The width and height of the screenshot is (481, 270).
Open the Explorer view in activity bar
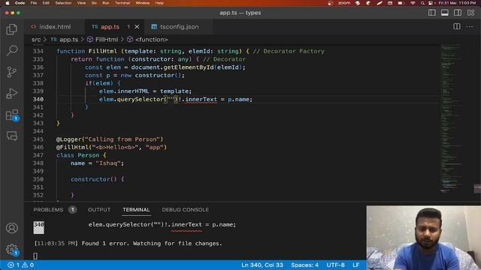[12, 29]
